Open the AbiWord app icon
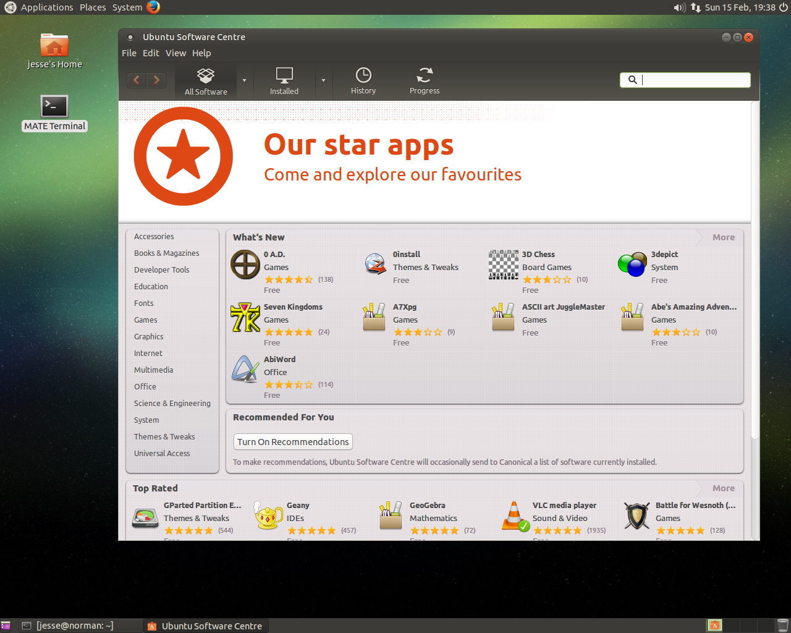The height and width of the screenshot is (633, 791). click(x=245, y=370)
